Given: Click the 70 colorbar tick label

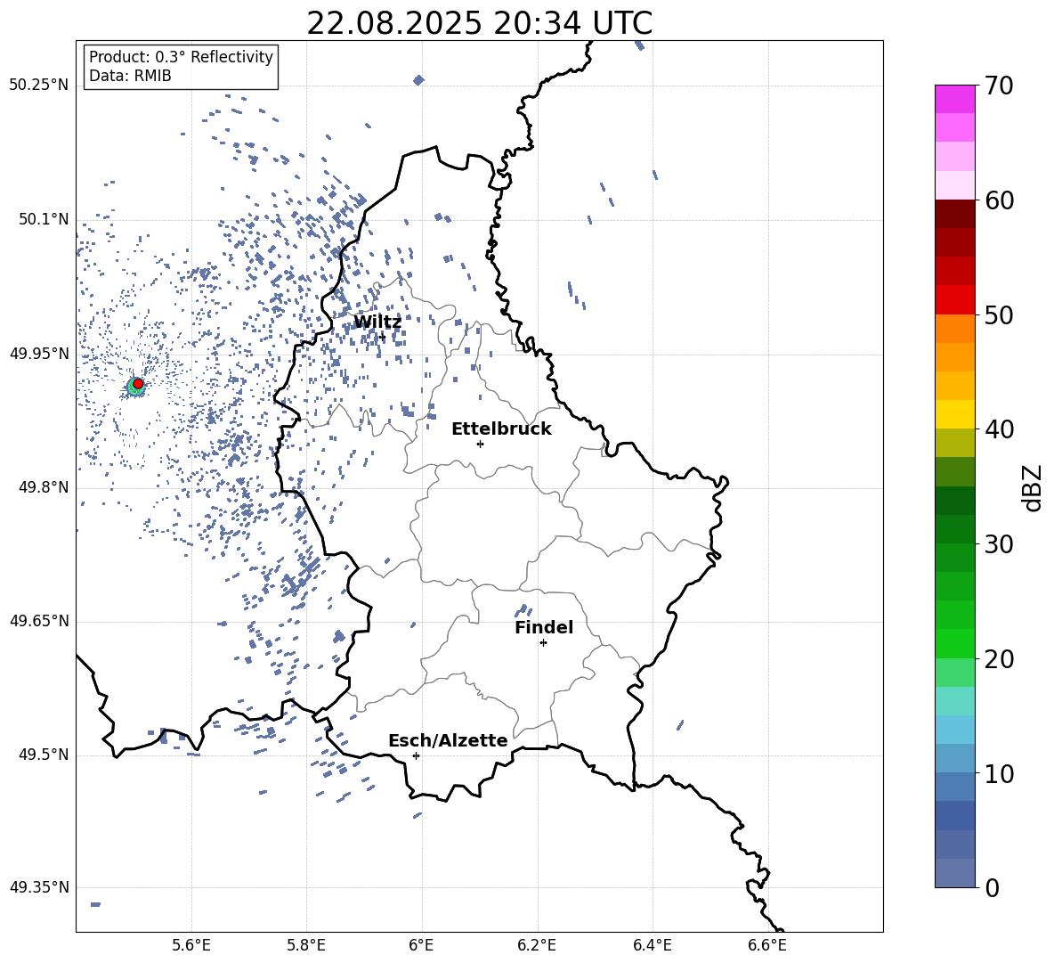Looking at the screenshot, I should [x=999, y=86].
